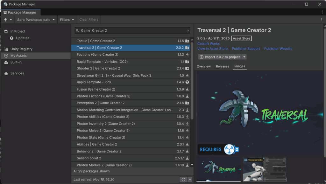Click import icon for Perception 2 package

[x=187, y=103]
